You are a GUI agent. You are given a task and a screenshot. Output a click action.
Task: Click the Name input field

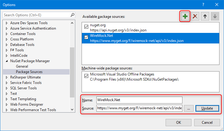click(x=139, y=100)
